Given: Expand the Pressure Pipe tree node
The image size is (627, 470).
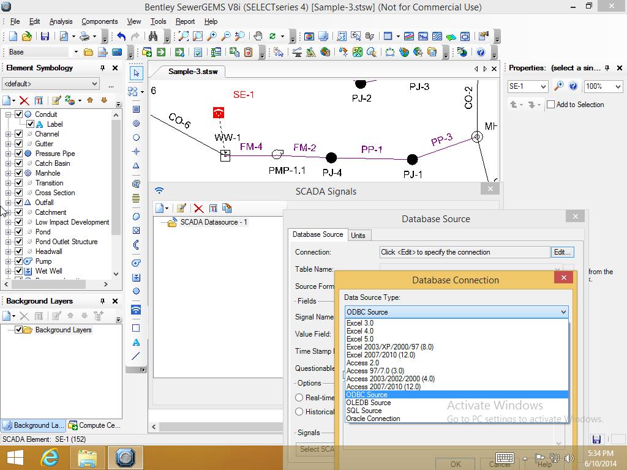Looking at the screenshot, I should click(x=9, y=154).
